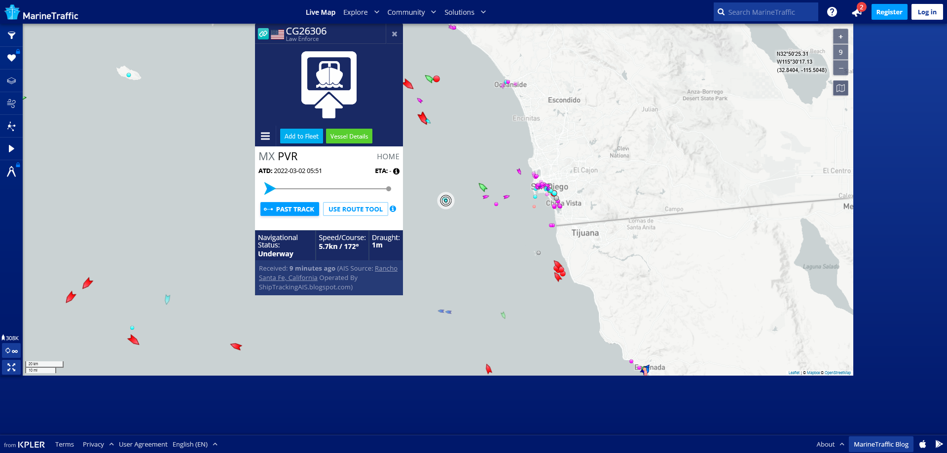The image size is (947, 453).
Task: Close the CG26306 vessel popup
Action: (x=395, y=34)
